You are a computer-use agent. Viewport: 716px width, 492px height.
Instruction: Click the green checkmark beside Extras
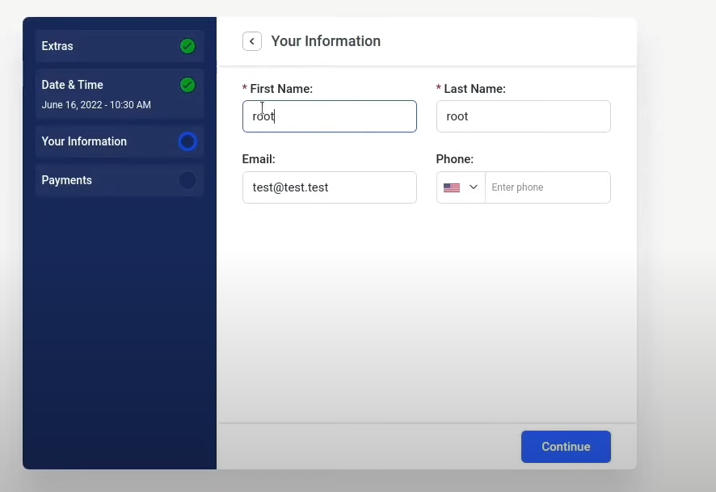187,46
